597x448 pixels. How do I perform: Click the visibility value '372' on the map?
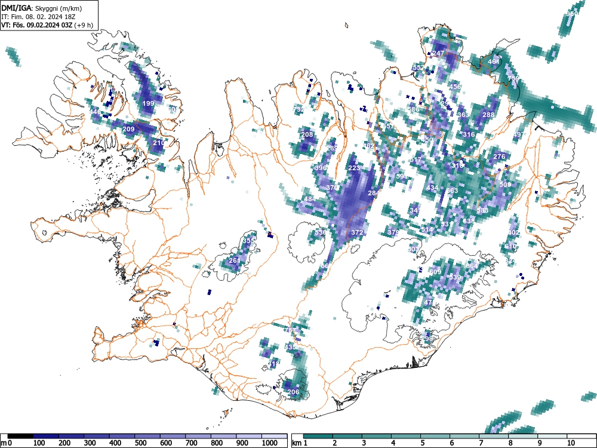tap(357, 232)
